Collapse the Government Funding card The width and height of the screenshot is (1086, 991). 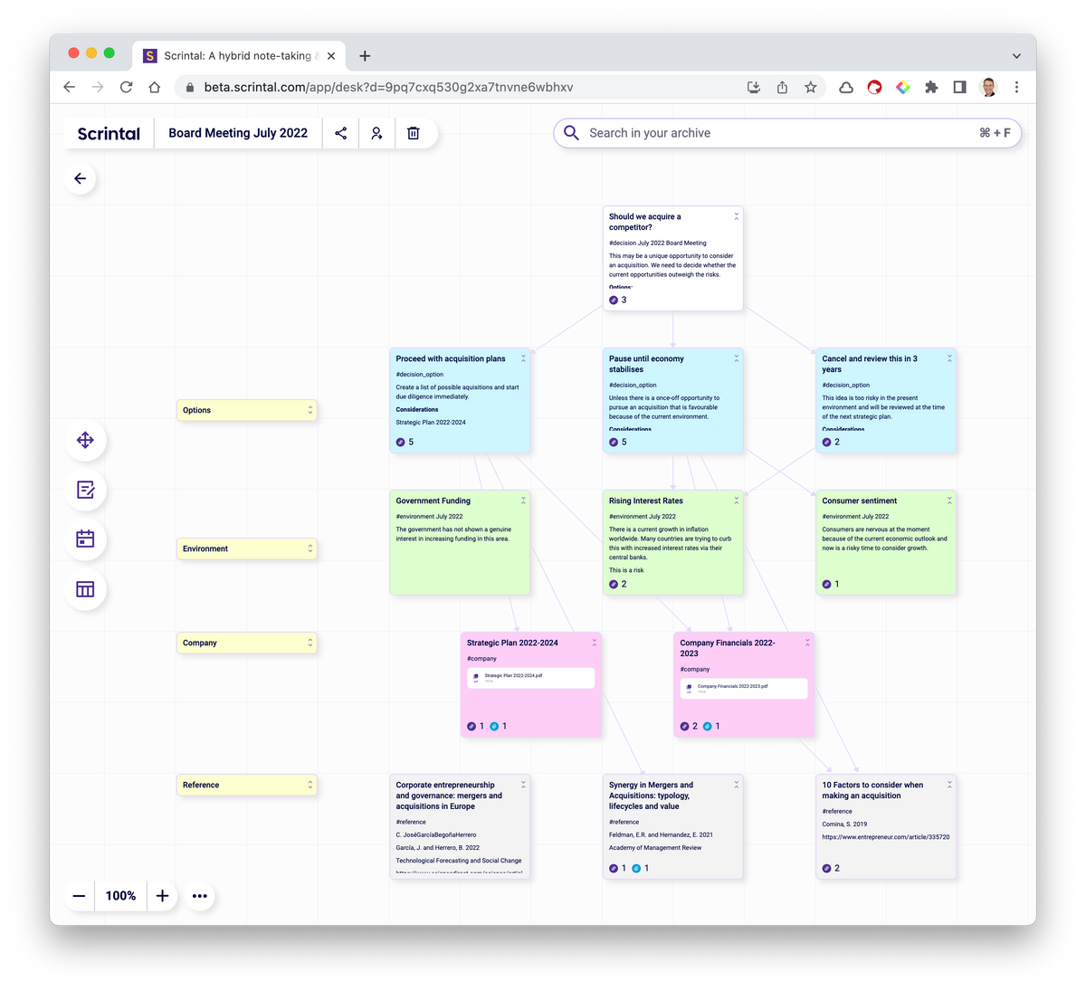point(523,500)
